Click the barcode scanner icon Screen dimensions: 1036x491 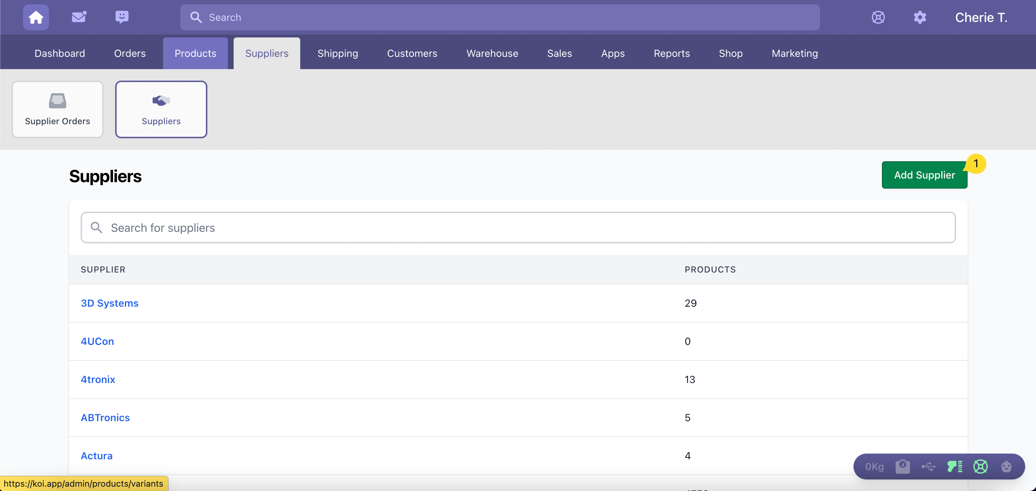tap(954, 467)
